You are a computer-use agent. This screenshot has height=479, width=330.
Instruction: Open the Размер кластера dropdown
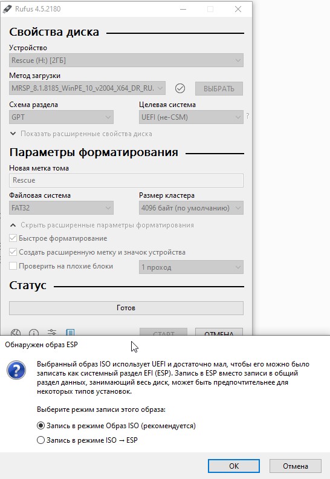coord(191,208)
